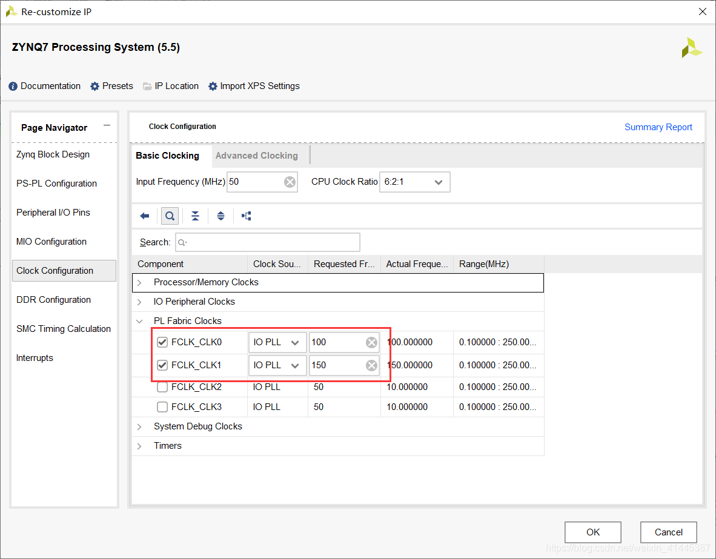The image size is (716, 559).
Task: Expand the Timers group
Action: coord(140,446)
